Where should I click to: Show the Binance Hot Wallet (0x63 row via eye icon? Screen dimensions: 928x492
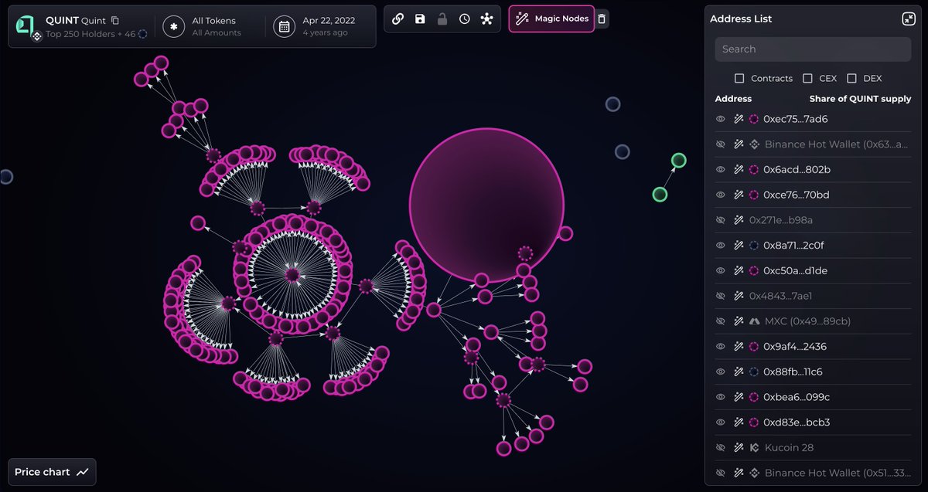click(x=720, y=144)
